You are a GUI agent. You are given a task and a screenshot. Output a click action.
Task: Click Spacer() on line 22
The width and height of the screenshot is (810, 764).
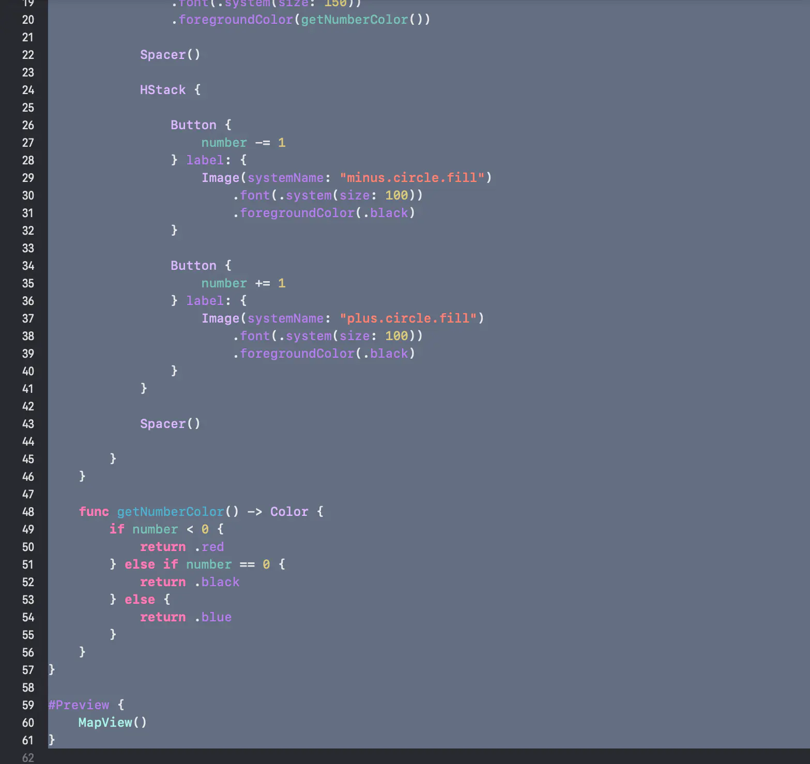pos(170,55)
